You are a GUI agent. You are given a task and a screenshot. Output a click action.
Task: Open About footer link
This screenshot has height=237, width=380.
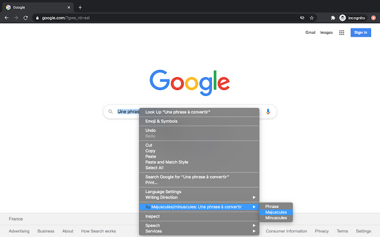coord(68,231)
